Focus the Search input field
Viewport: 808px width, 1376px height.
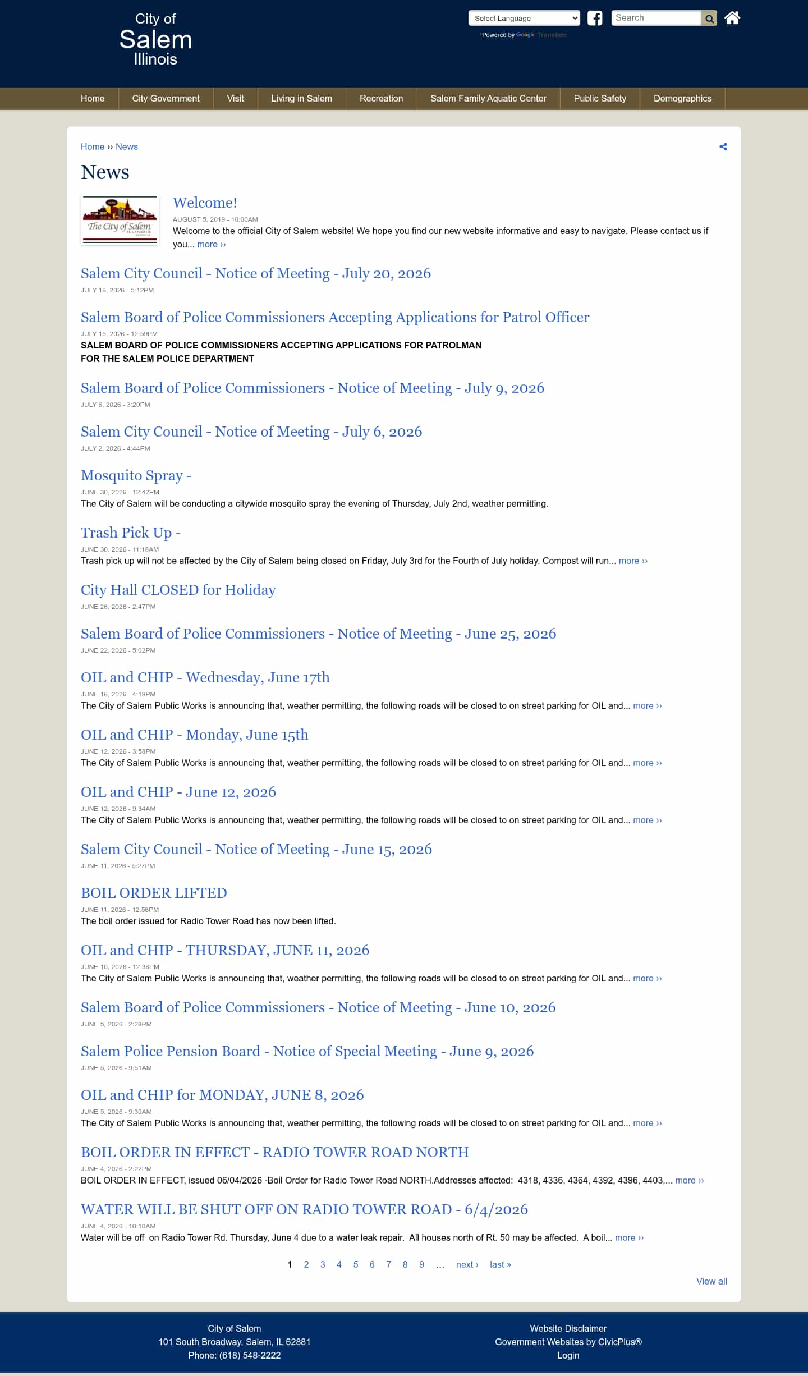(656, 18)
